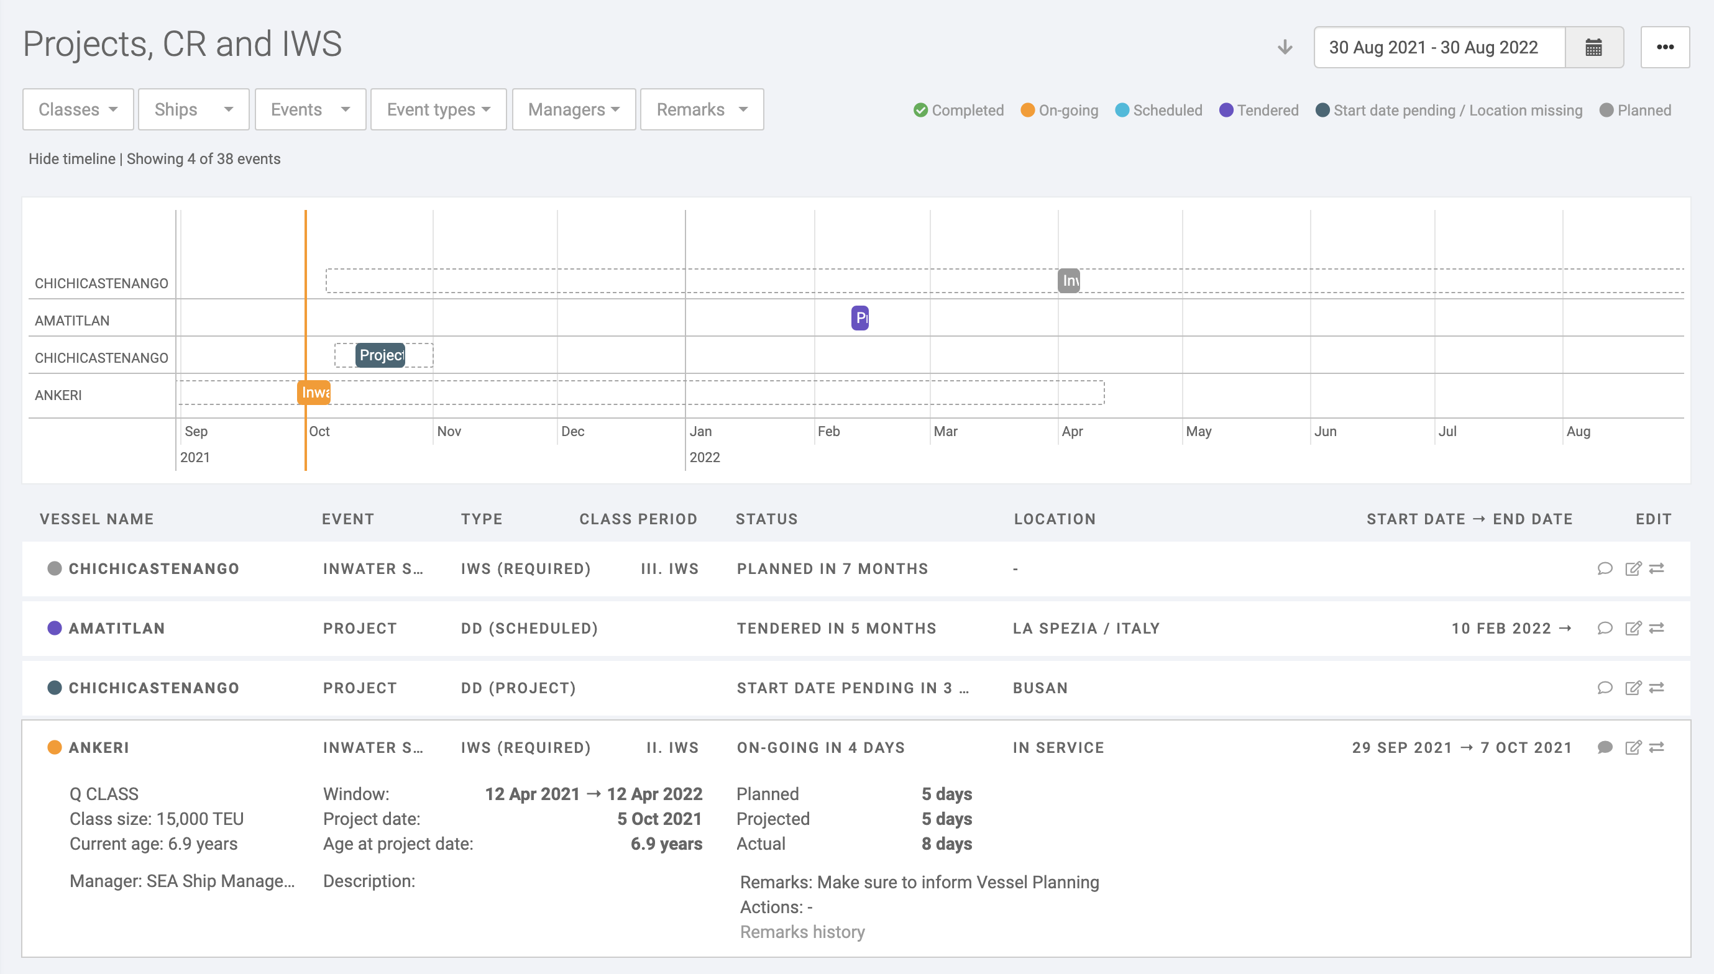Click edit icon for Amatitlan row
This screenshot has height=974, width=1714.
[1633, 628]
